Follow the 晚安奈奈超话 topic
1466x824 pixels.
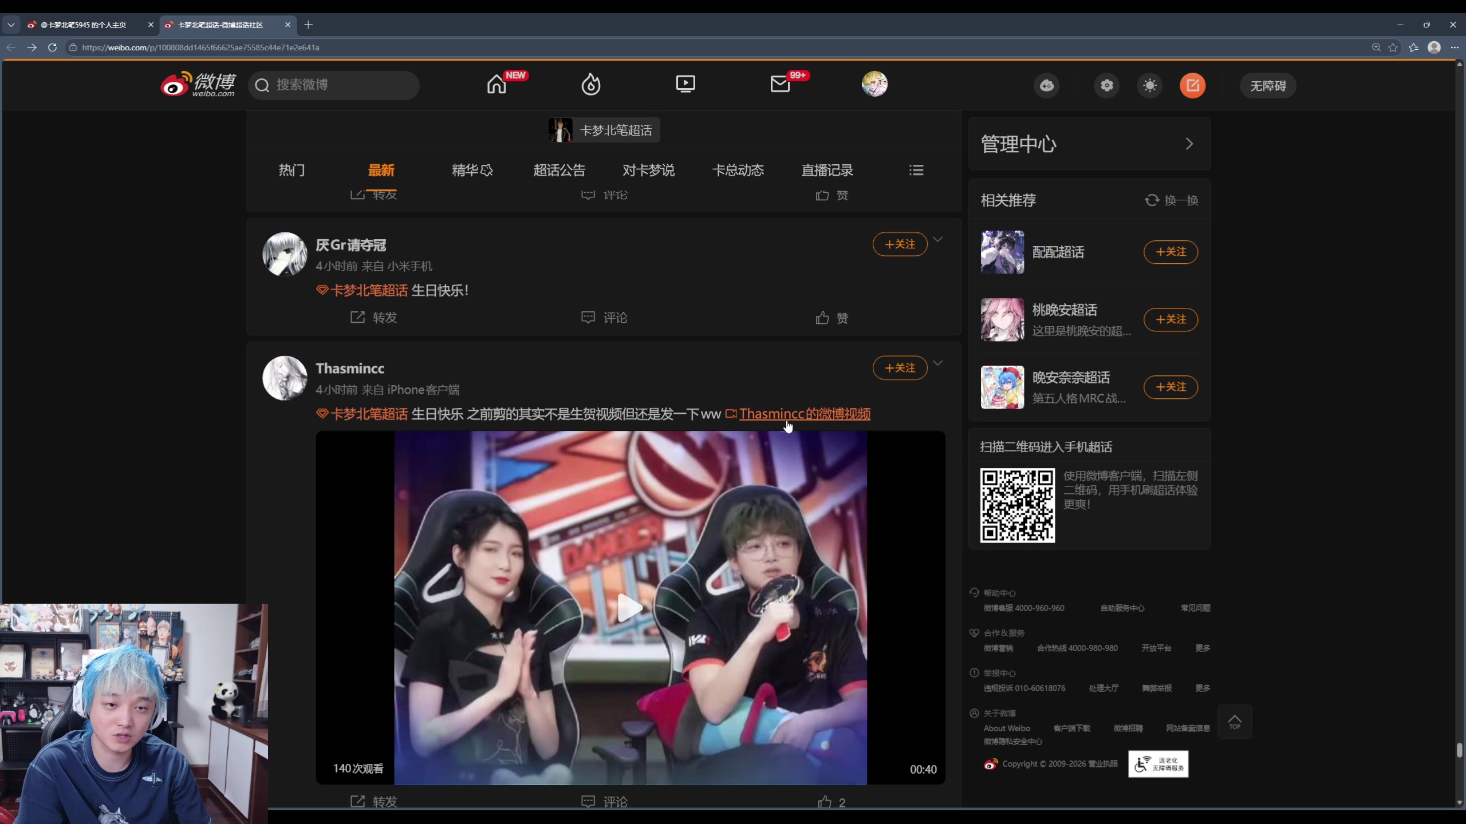1171,387
